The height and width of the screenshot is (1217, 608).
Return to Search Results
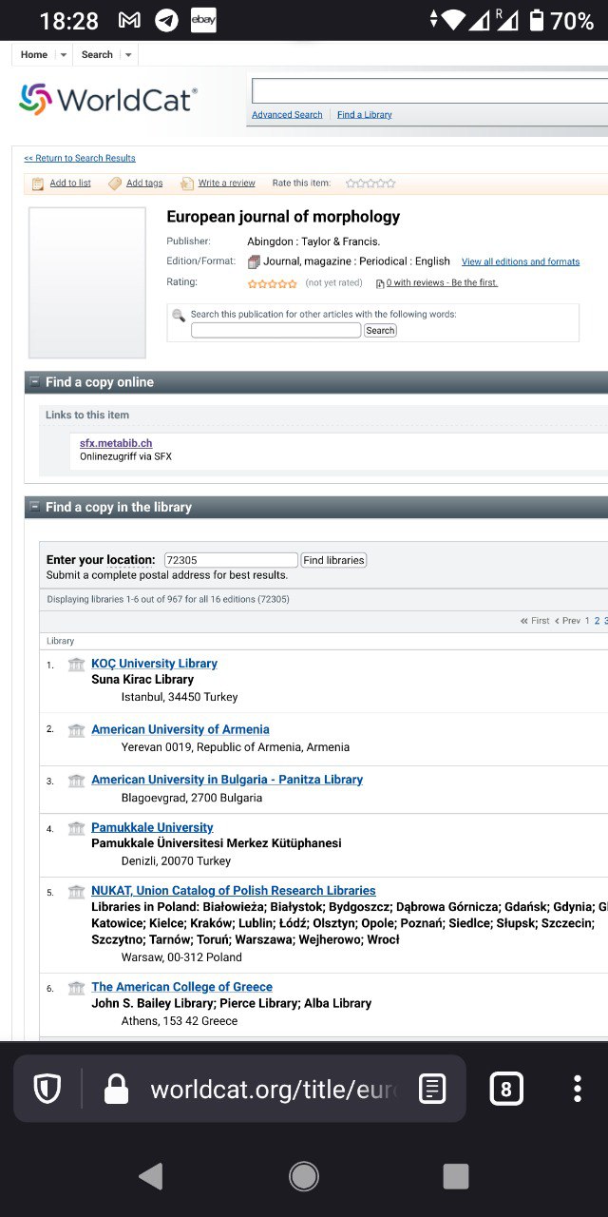[x=80, y=158]
